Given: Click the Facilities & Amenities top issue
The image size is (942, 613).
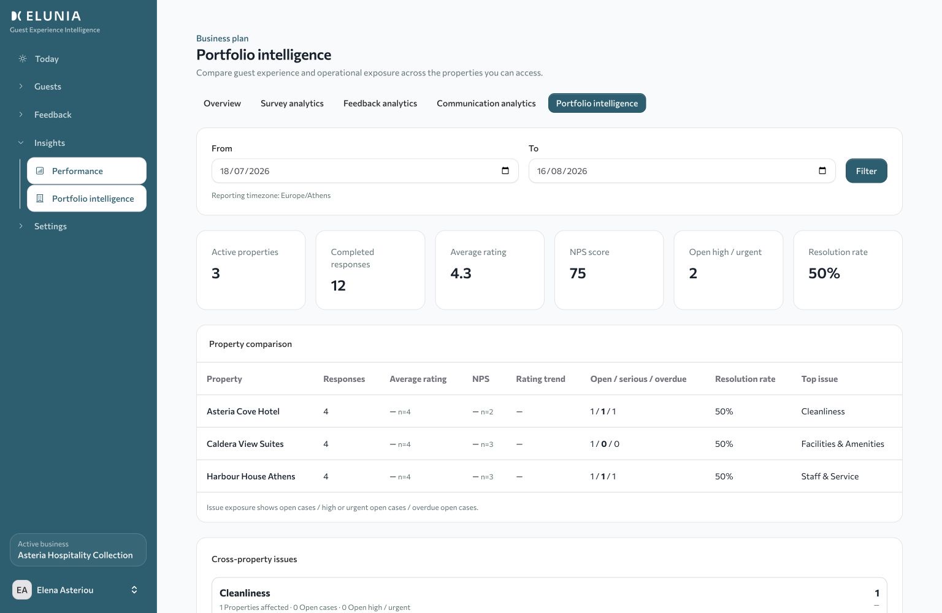Looking at the screenshot, I should [843, 444].
